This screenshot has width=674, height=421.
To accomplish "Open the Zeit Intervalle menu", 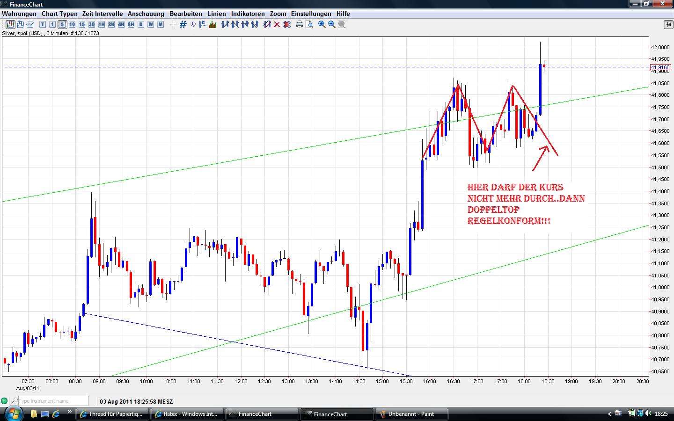I will pos(103,14).
